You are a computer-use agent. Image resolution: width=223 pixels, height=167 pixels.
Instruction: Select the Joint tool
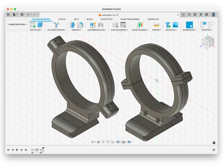click(x=101, y=25)
